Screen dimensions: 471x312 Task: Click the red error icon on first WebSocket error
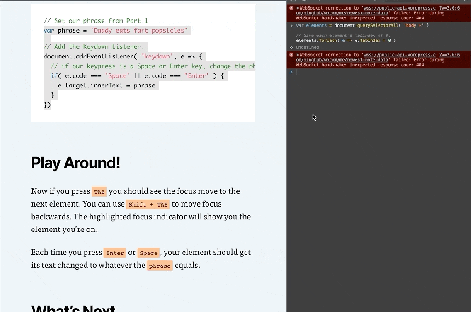coord(291,8)
